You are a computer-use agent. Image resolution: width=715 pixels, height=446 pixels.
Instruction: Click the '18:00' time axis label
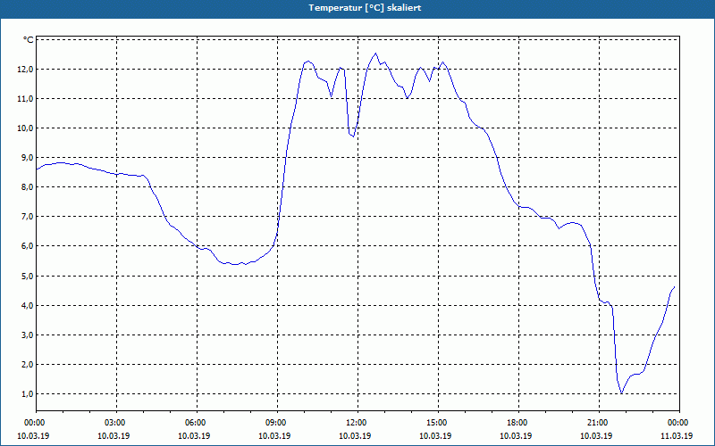pos(518,423)
